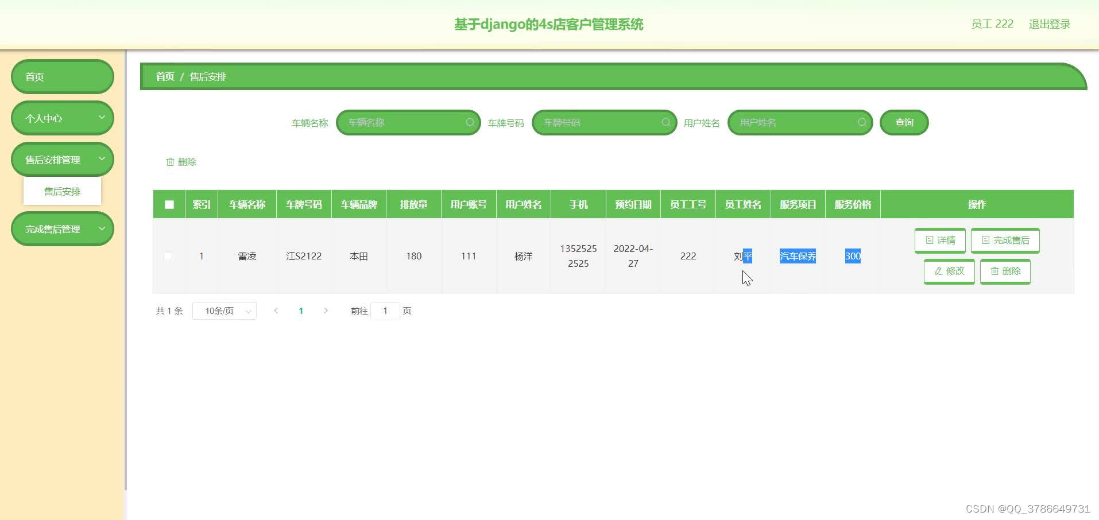Click the 2022-04-27 date cell
Screen dimensions: 1099x520
tap(633, 256)
